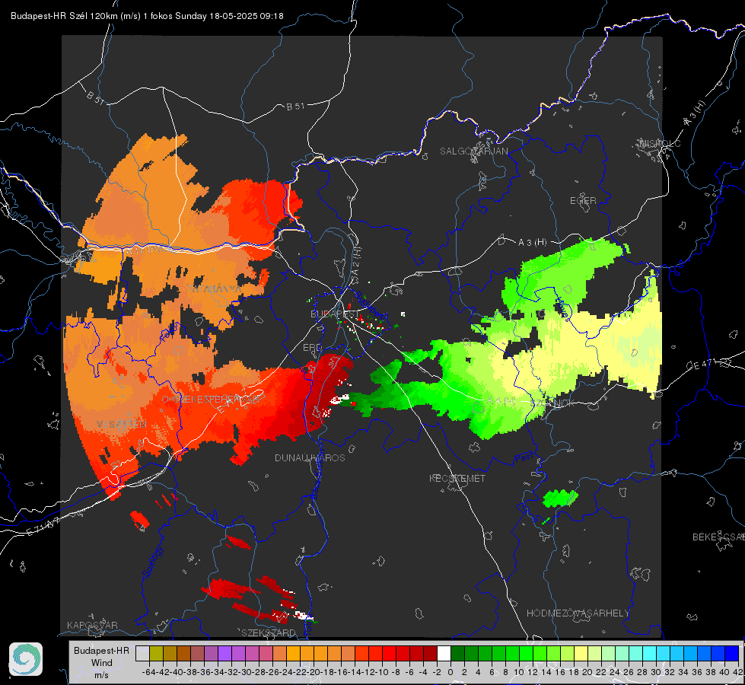
Task: Select the TATABÁNYA city label
Action: tap(215, 289)
